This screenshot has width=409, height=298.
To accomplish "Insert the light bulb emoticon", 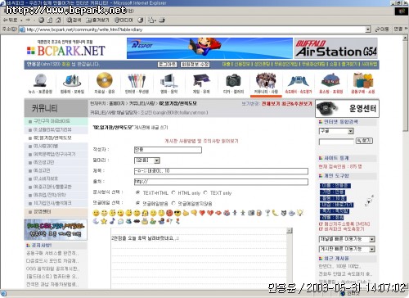I will [300, 213].
